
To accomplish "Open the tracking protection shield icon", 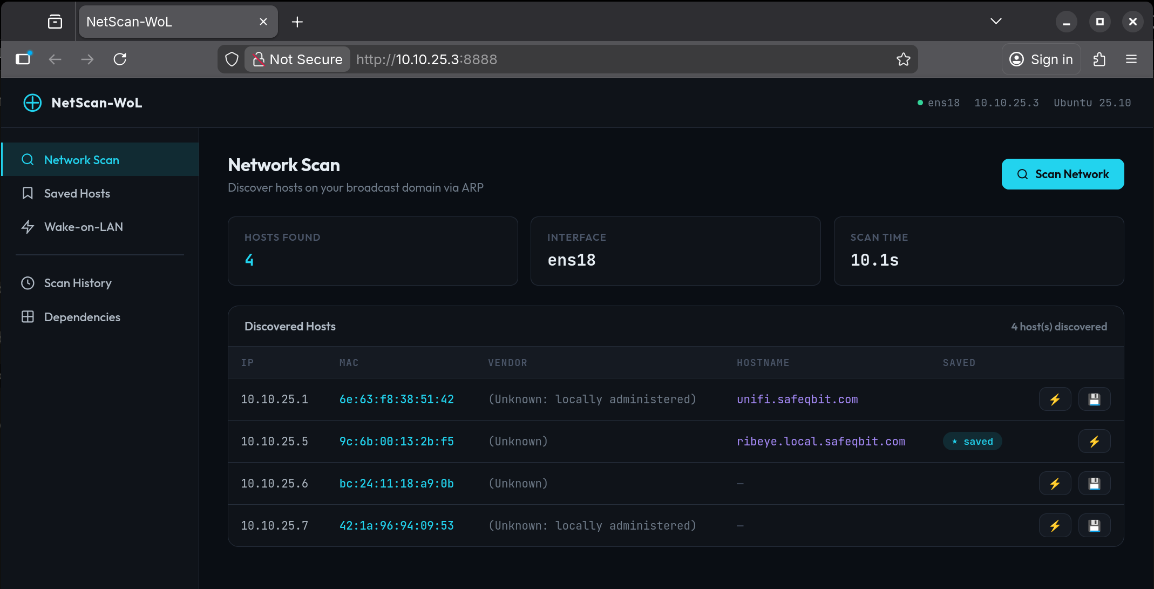I will coord(232,59).
